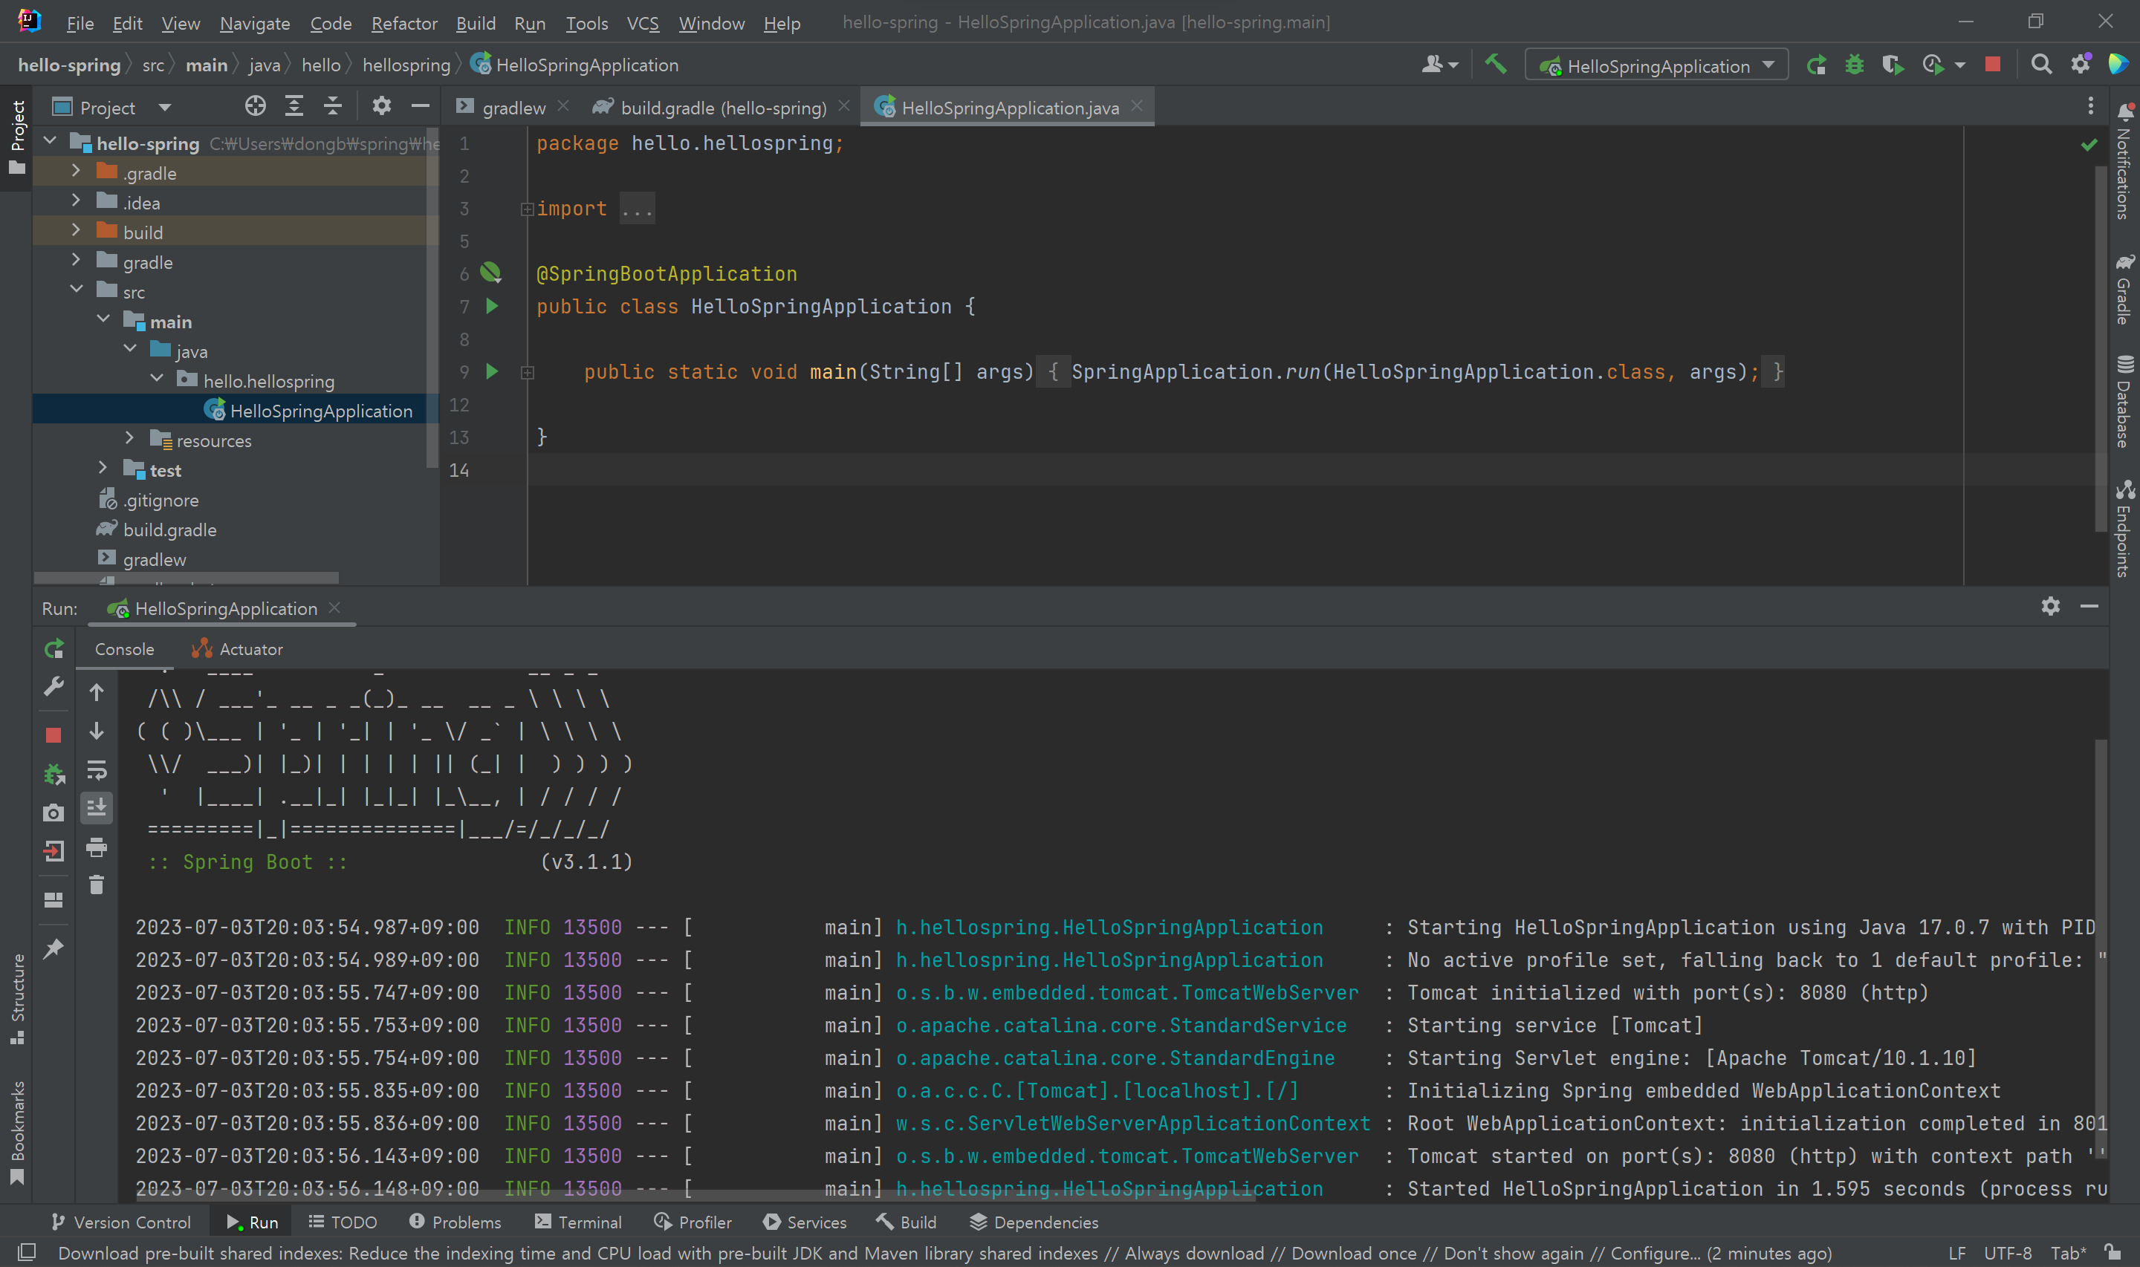The width and height of the screenshot is (2140, 1267).
Task: Toggle scroll to end in console
Action: pyautogui.click(x=97, y=808)
